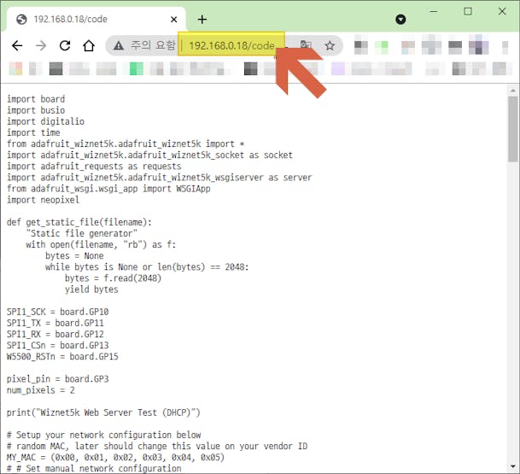The height and width of the screenshot is (474, 520).
Task: Click the scrollbar up arrow
Action: 512,91
